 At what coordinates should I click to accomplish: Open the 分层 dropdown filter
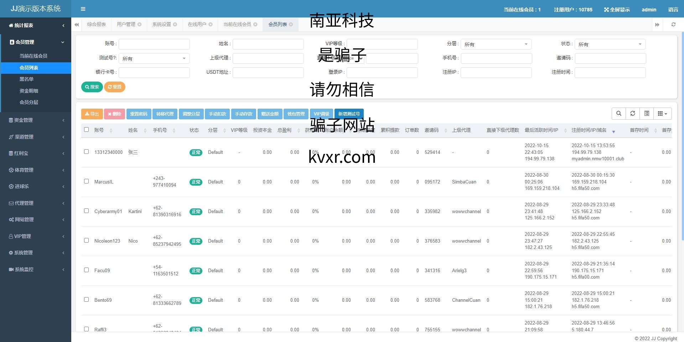click(x=496, y=44)
